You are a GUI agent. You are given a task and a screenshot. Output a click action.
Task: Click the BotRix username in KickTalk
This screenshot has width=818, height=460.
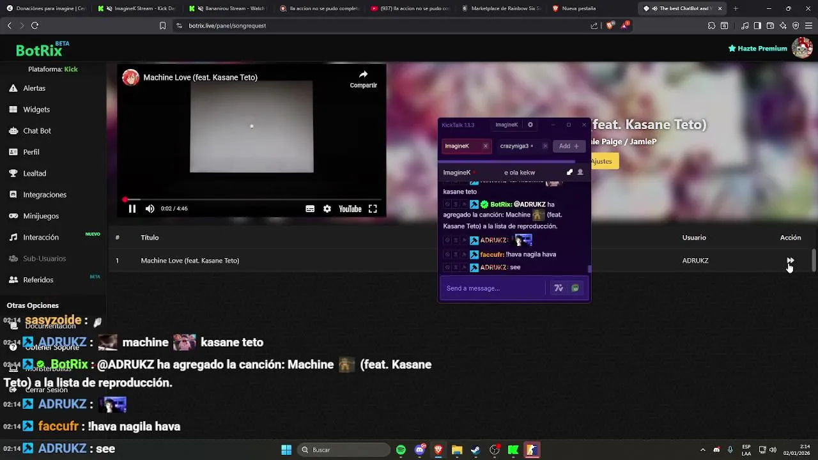point(501,204)
